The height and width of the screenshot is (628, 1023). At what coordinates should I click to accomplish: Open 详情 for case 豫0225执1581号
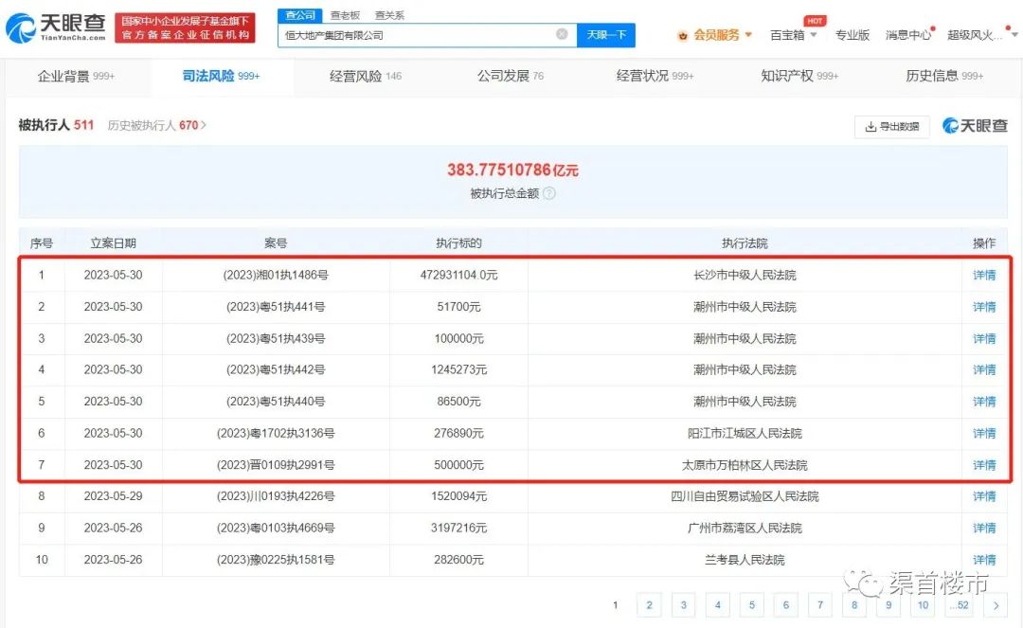pyautogui.click(x=984, y=560)
